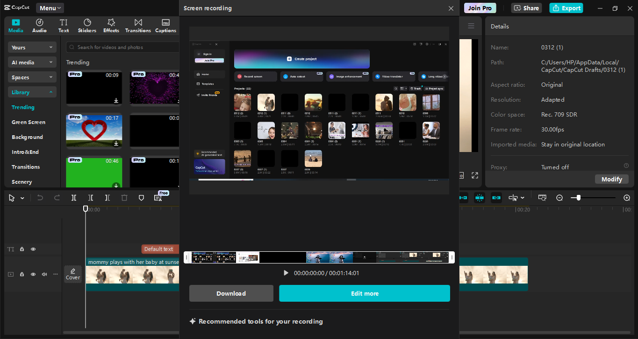Image resolution: width=638 pixels, height=339 pixels.
Task: Click the Edit more button
Action: tap(365, 293)
